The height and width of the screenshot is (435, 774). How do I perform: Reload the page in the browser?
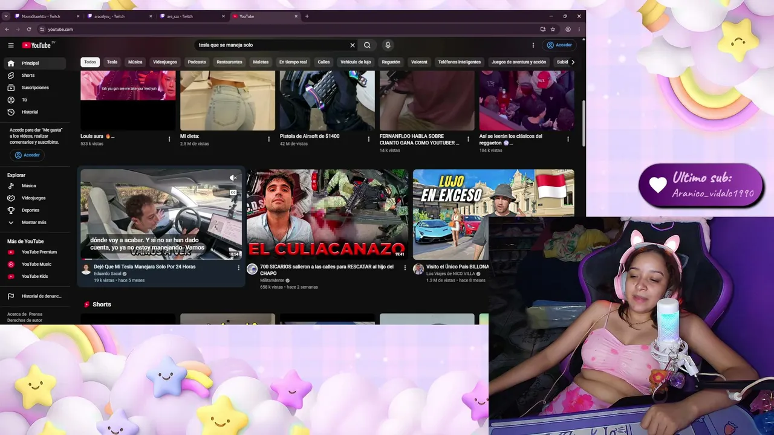coord(28,29)
